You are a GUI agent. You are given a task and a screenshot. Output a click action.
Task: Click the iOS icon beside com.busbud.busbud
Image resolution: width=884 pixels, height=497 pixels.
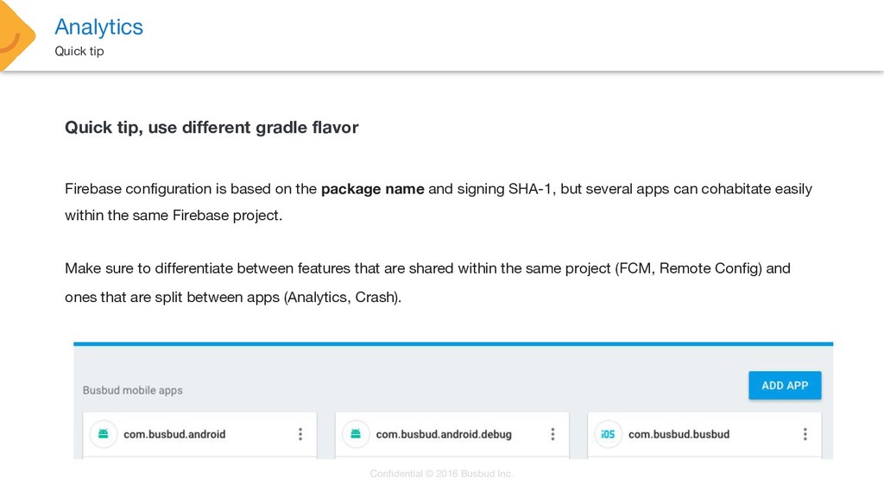608,434
